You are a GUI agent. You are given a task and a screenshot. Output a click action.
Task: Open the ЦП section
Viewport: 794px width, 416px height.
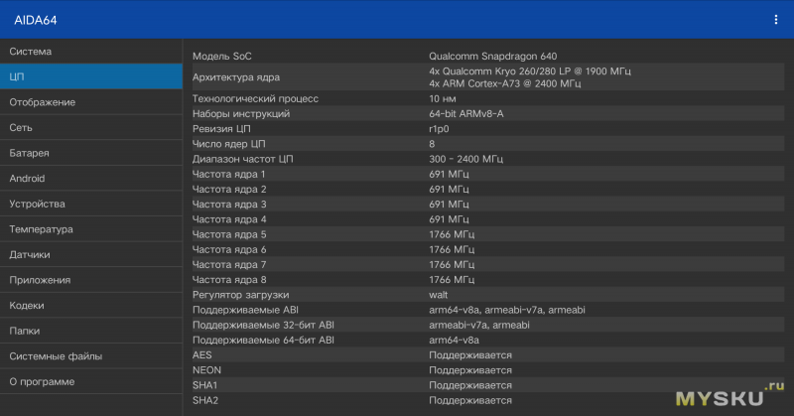[91, 76]
